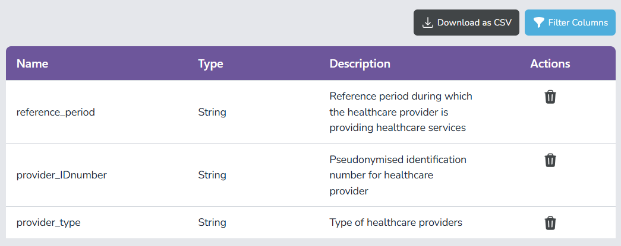This screenshot has height=246, width=621.
Task: Click the String type of provider_IDnumber
Action: [212, 175]
